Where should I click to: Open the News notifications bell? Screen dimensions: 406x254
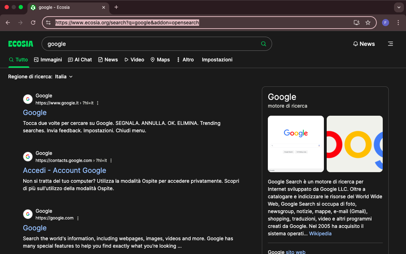(x=355, y=44)
